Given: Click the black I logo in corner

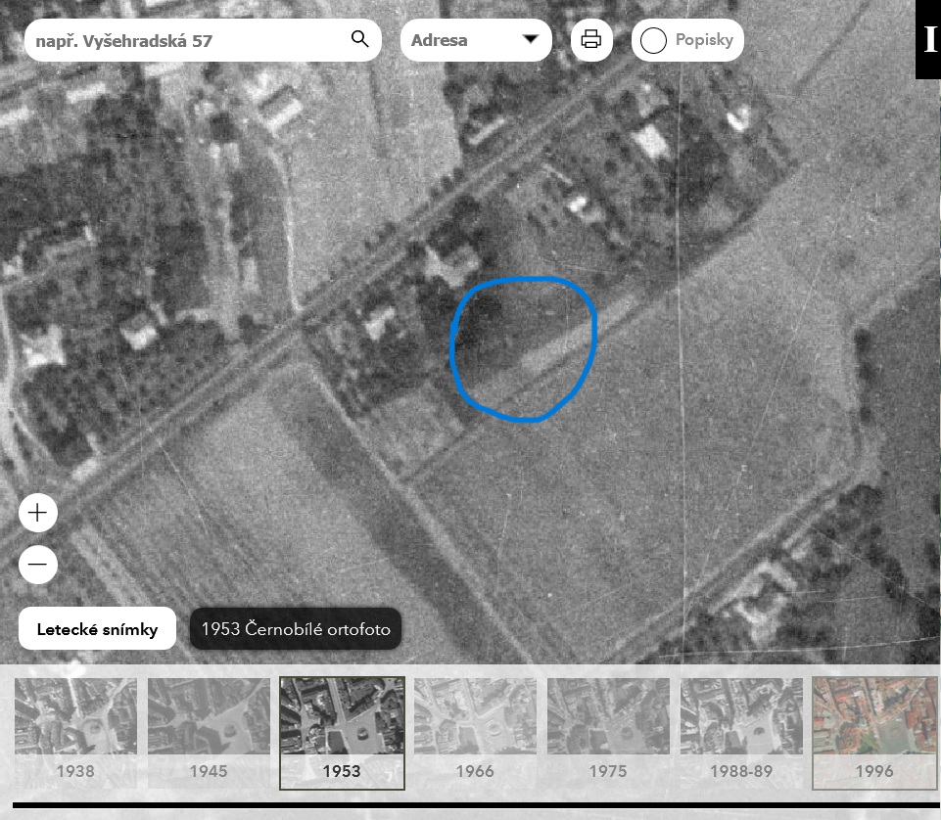Looking at the screenshot, I should coord(928,40).
